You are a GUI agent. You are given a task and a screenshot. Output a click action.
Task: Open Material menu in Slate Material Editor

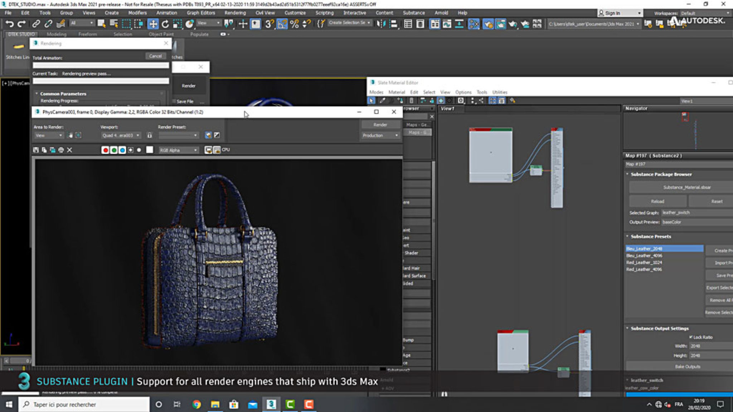[x=397, y=92]
